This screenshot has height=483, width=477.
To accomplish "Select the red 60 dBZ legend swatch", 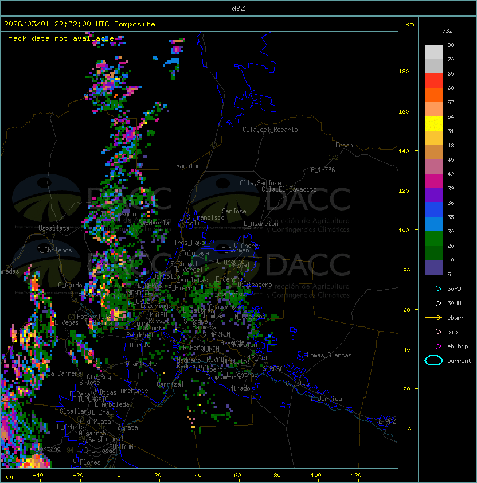I will 433,81.
